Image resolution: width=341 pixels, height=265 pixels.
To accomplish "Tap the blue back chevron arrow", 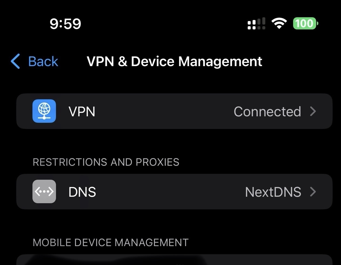I will pyautogui.click(x=15, y=61).
